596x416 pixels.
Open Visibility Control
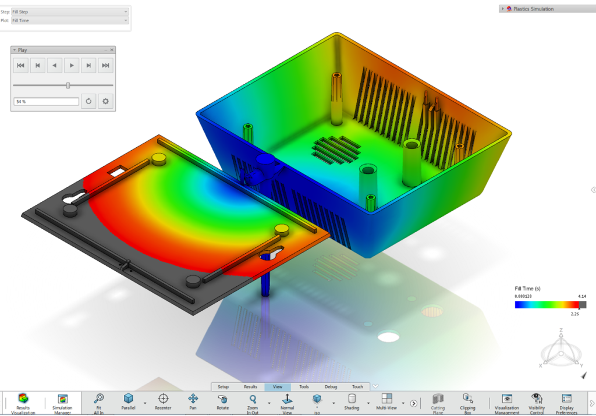pyautogui.click(x=537, y=403)
